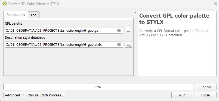Select Run as Batch Process
Image resolution: width=219 pixels, height=101 pixels.
click(x=46, y=95)
